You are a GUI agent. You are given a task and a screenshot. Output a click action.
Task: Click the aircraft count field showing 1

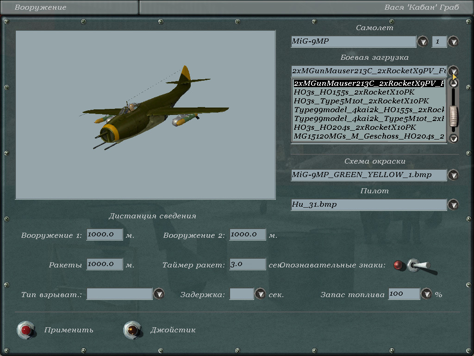pyautogui.click(x=439, y=41)
